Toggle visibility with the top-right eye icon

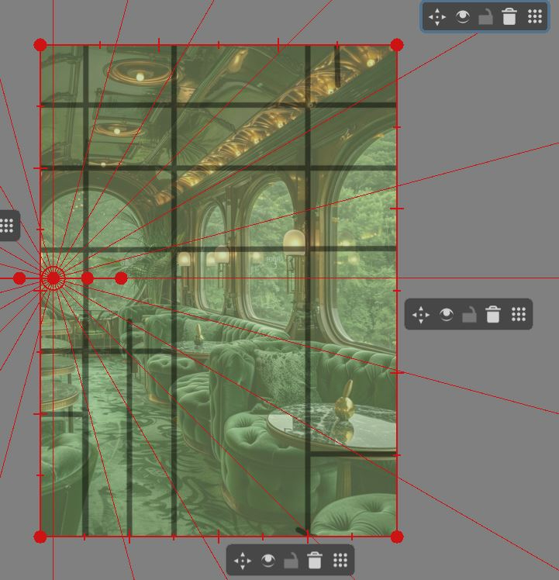tap(462, 17)
